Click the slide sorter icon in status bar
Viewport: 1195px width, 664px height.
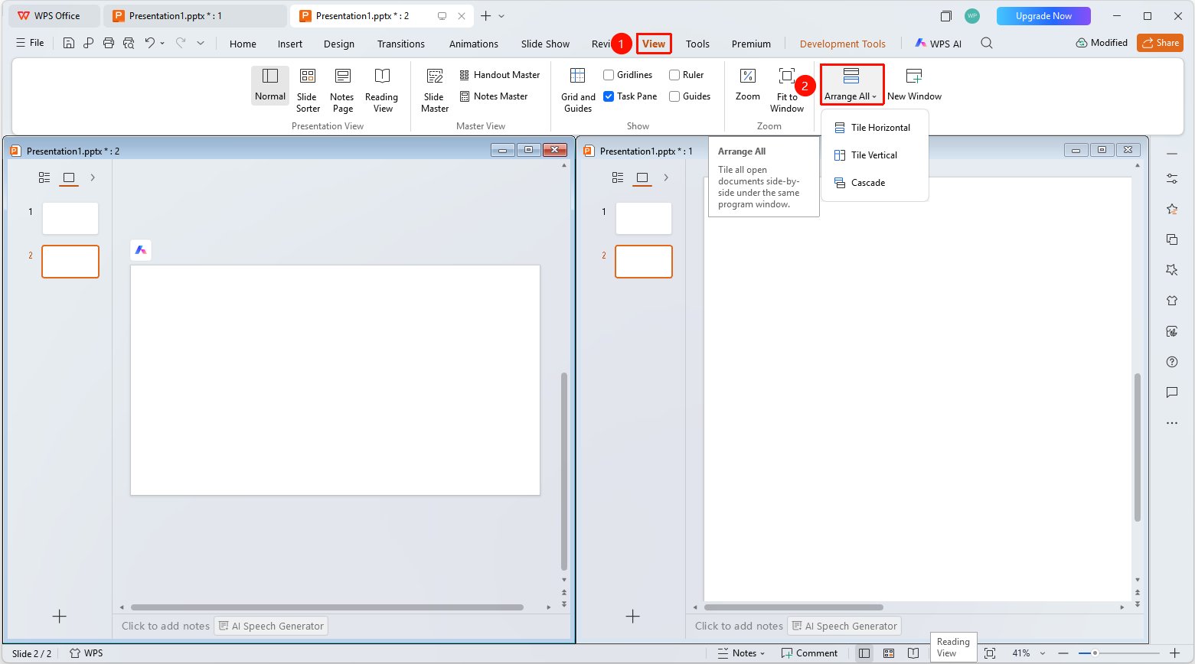(x=889, y=653)
